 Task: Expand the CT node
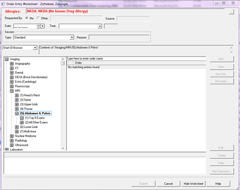tap(12, 68)
